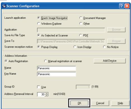The height and width of the screenshot is (109, 131).
Task: Click the Address Renewal Interval label
Action: pos(19,94)
